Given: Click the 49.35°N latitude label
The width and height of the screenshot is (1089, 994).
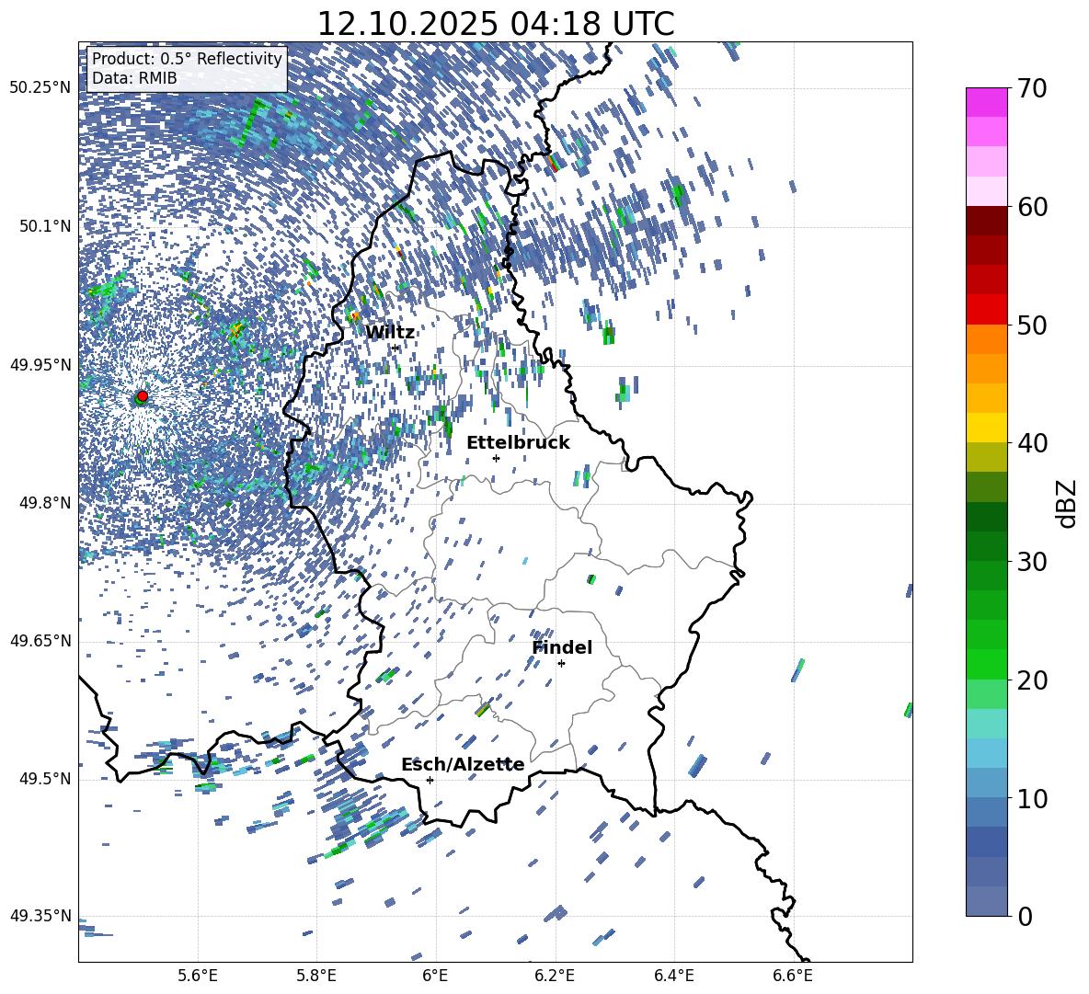Looking at the screenshot, I should 40,916.
